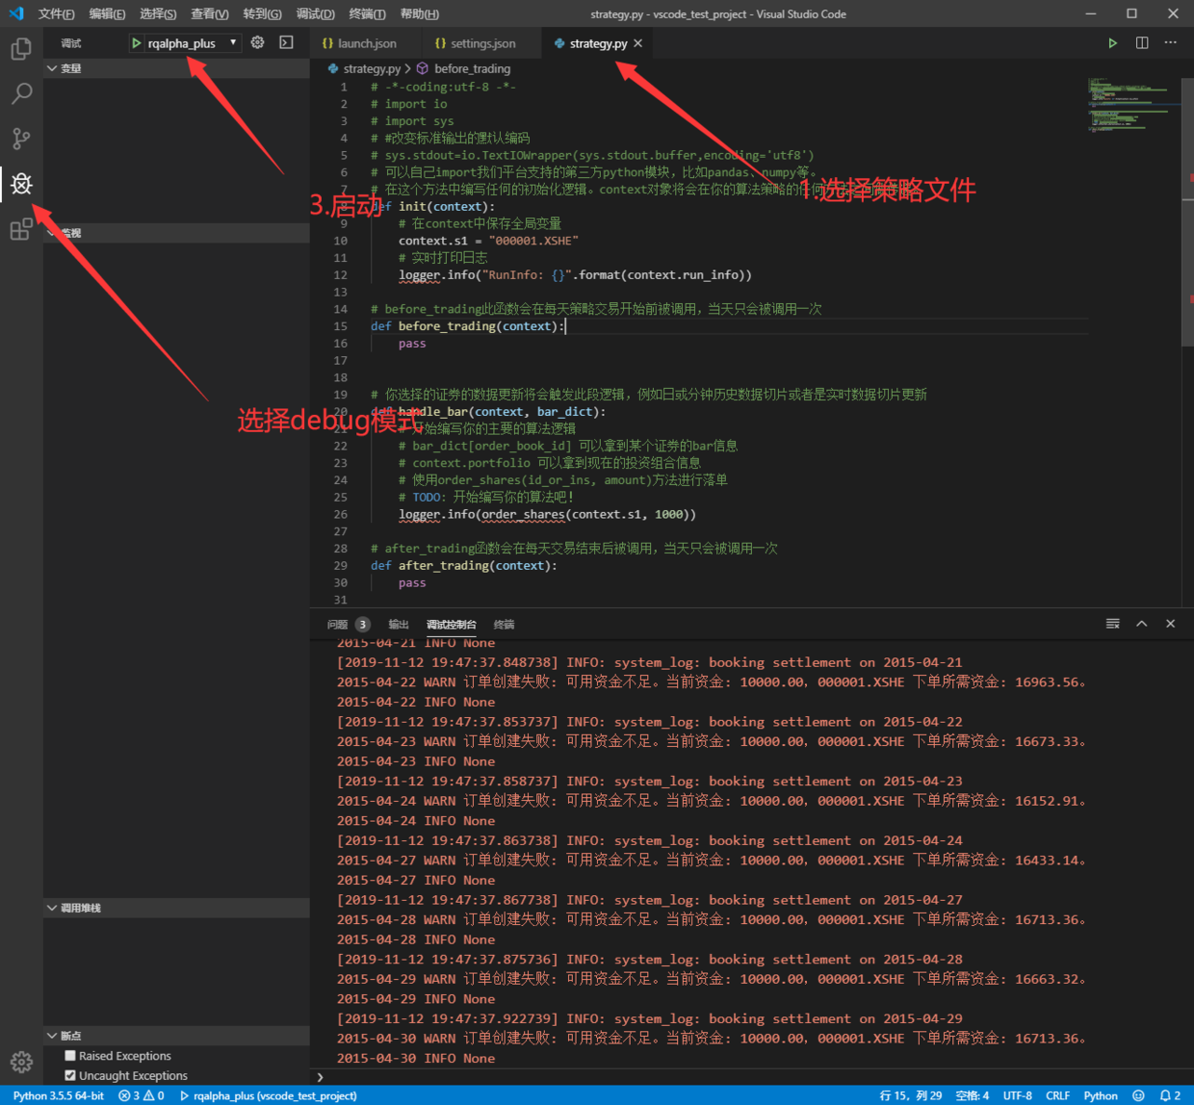
Task: Open the 帮助(H) menu
Action: 419,13
